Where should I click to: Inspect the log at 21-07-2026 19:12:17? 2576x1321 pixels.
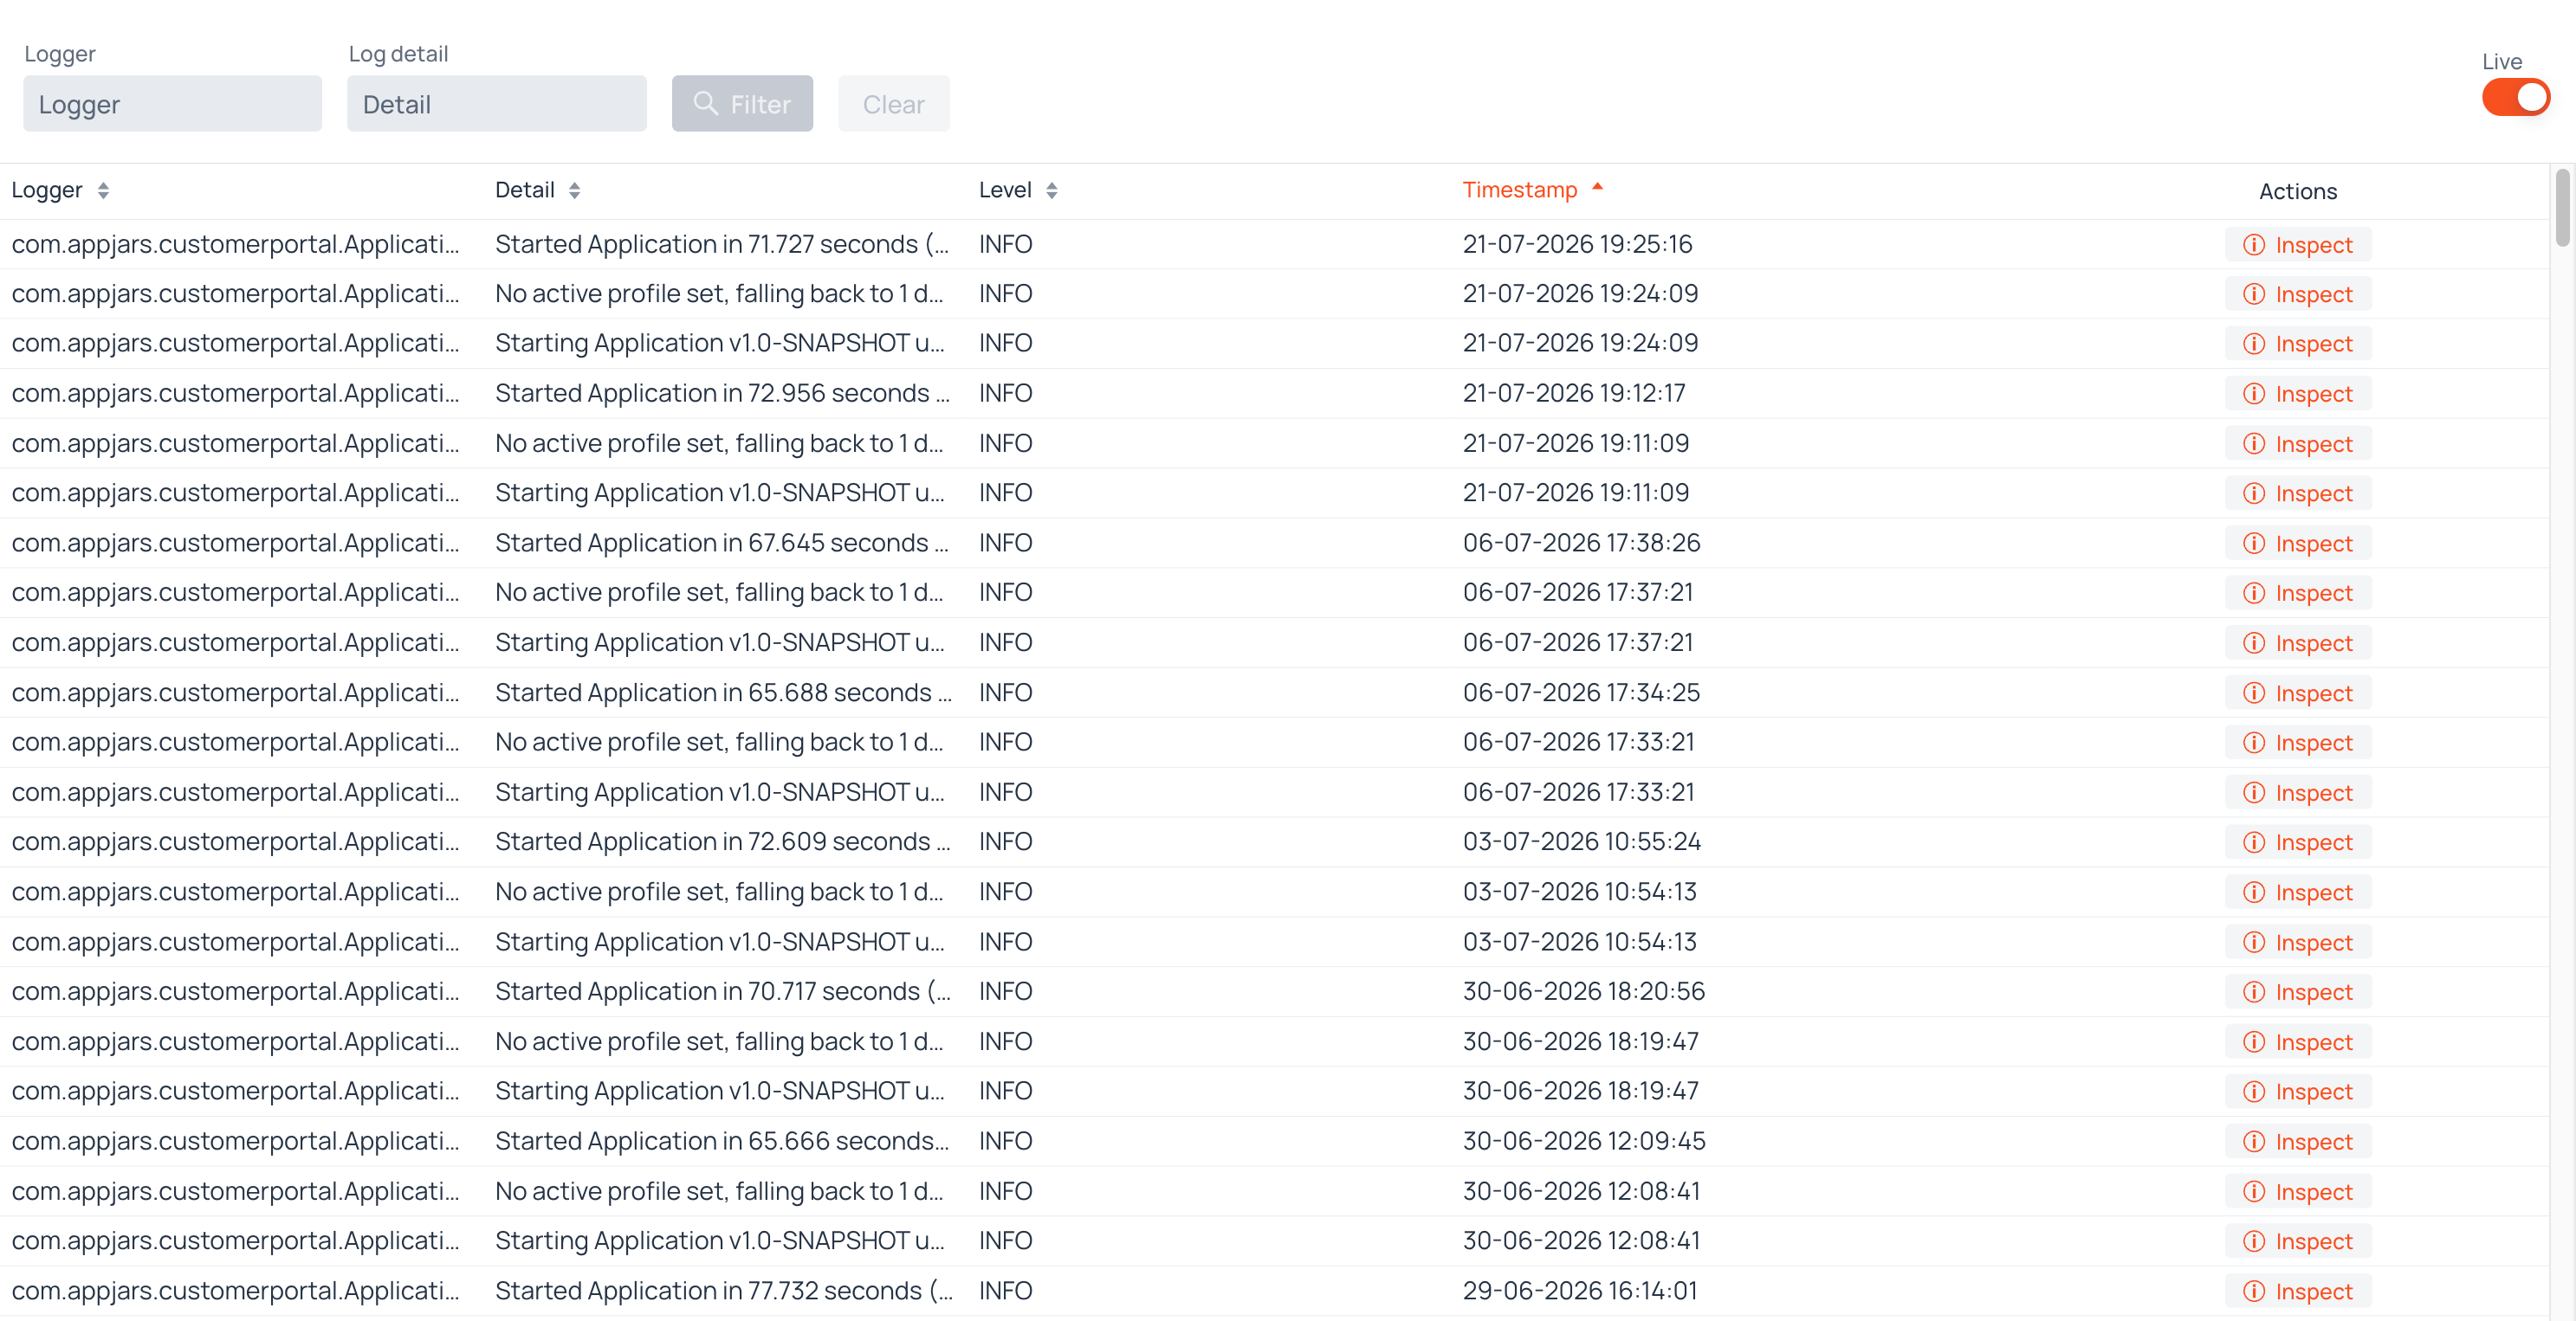[x=2298, y=394]
